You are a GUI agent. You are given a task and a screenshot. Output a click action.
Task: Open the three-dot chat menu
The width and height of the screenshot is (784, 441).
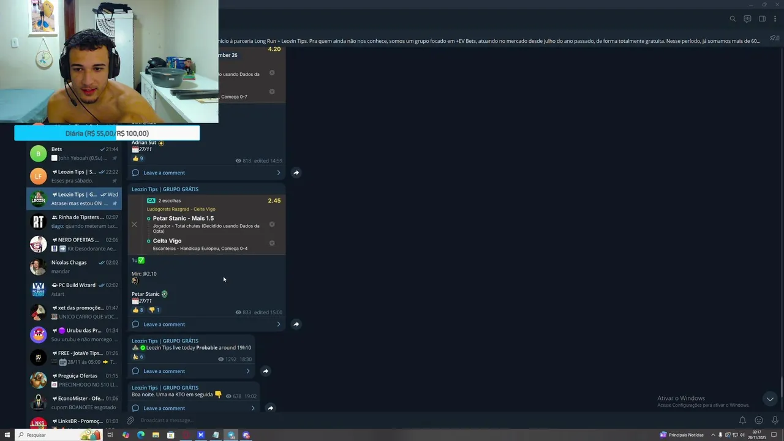point(775,19)
